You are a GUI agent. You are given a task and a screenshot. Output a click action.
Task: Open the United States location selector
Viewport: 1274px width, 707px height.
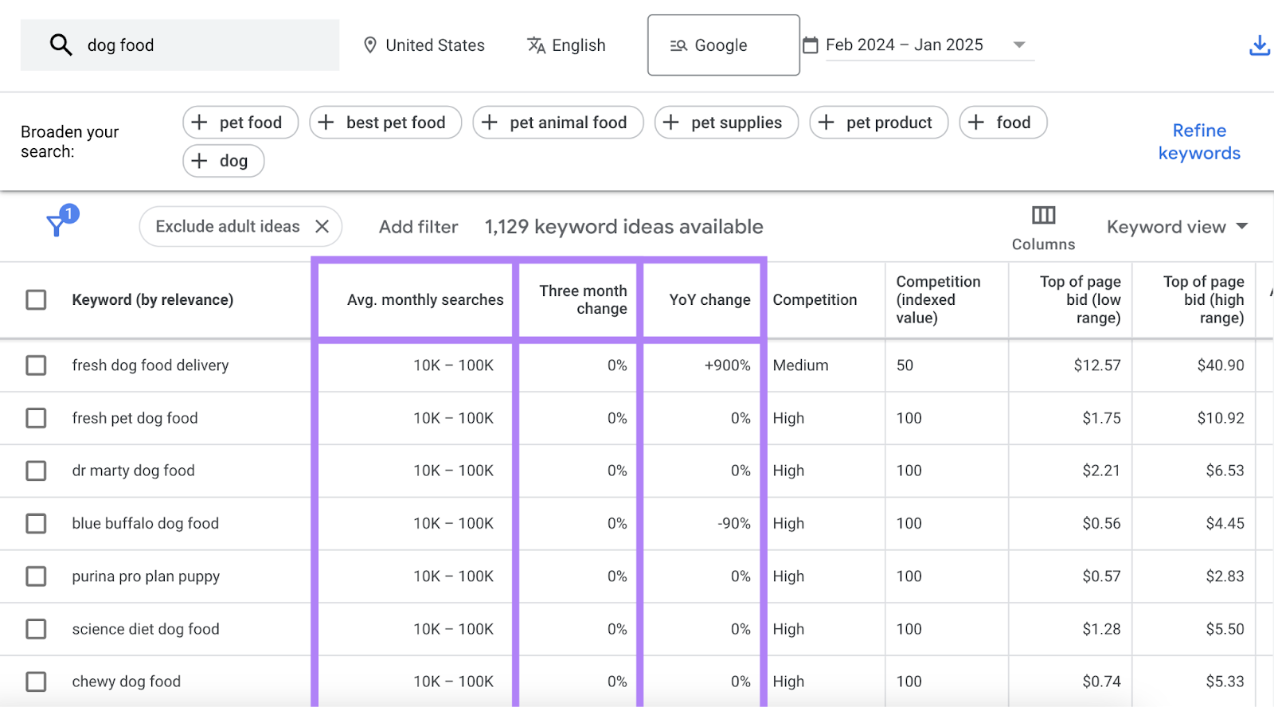(424, 45)
